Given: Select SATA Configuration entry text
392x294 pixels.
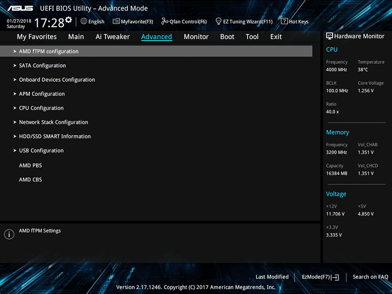Looking at the screenshot, I should click(43, 66).
